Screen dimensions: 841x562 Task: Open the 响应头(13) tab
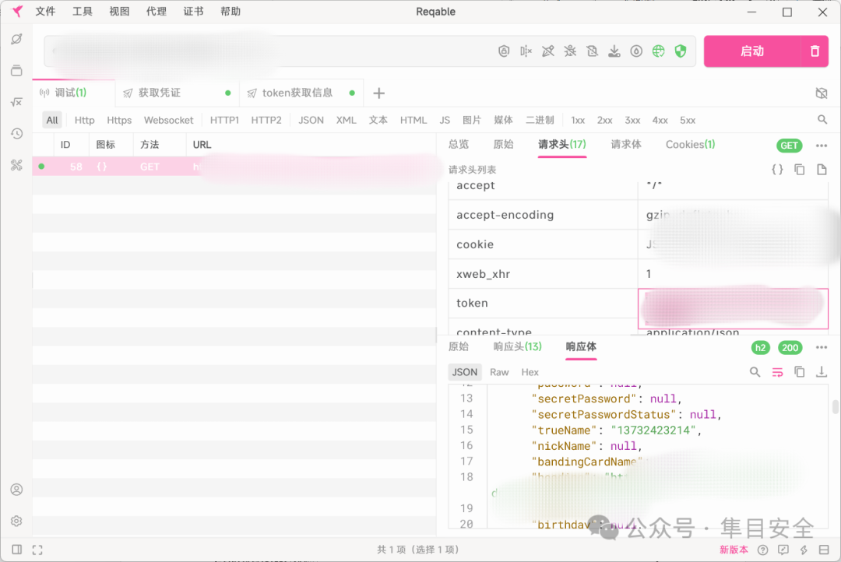pos(518,347)
